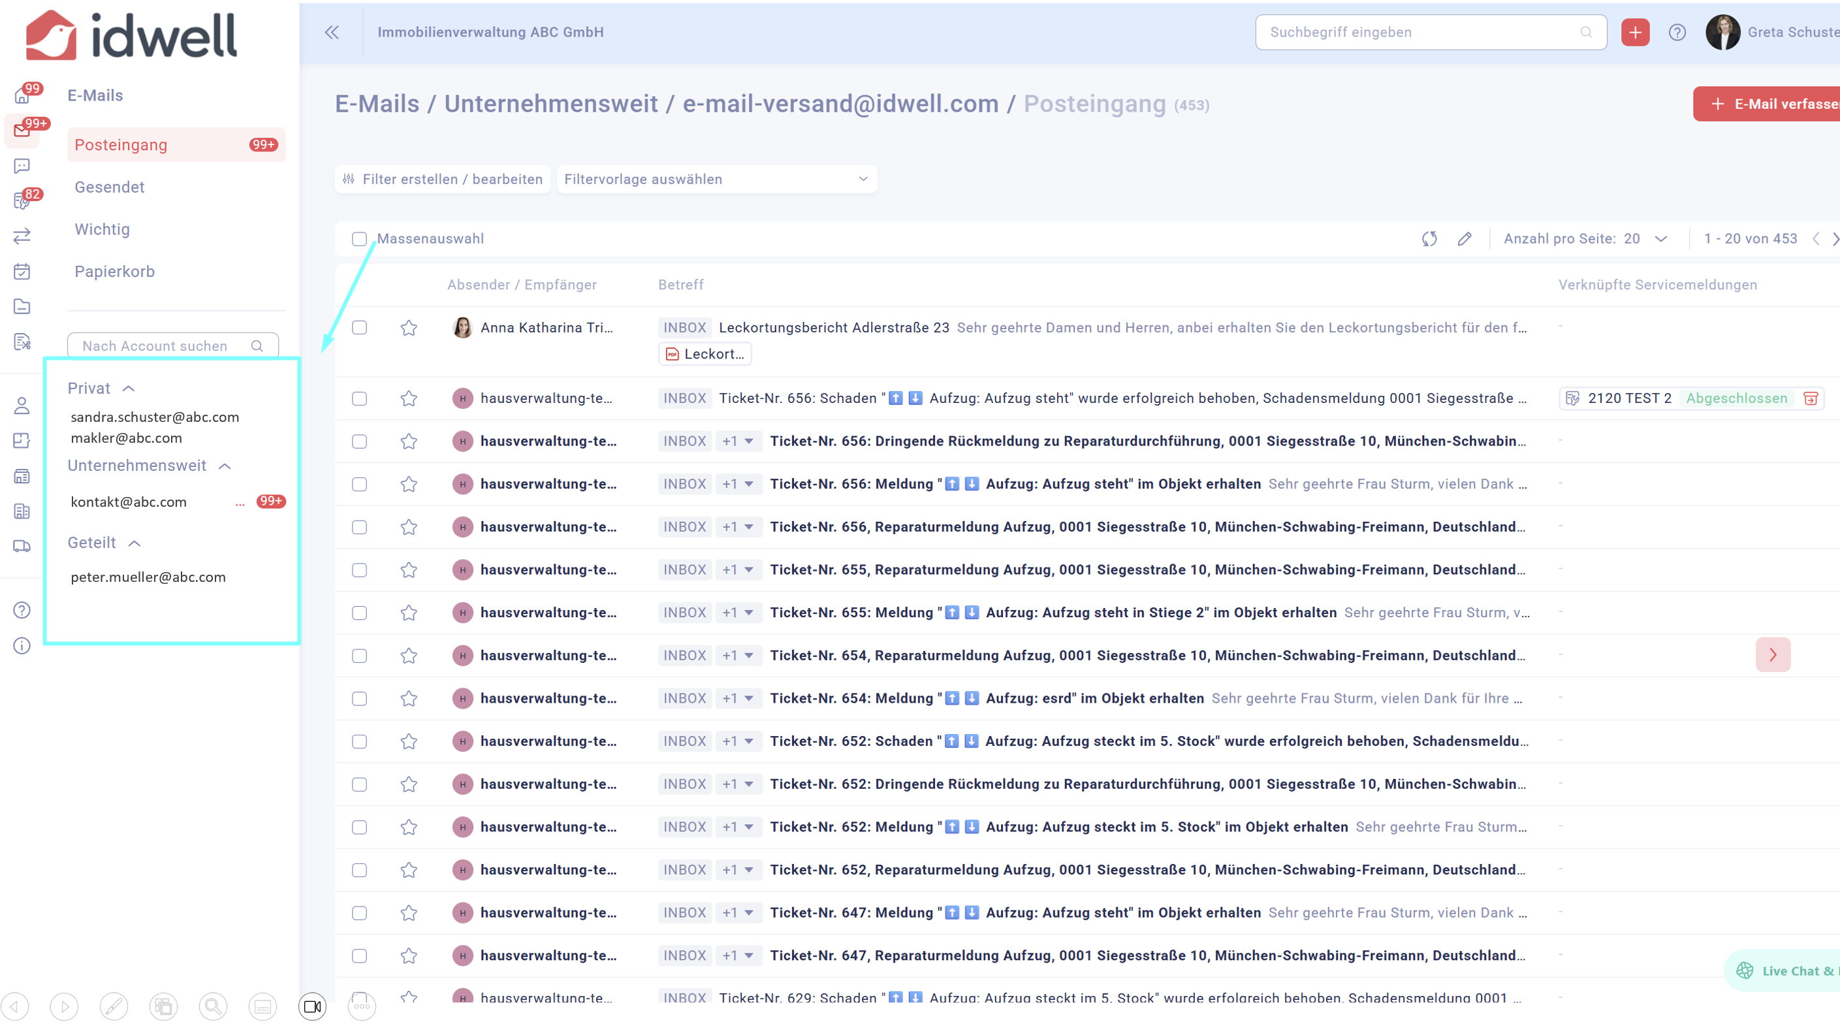Select the checkbox for the Ticket-Nr. 654 Meldung email

coord(359,698)
